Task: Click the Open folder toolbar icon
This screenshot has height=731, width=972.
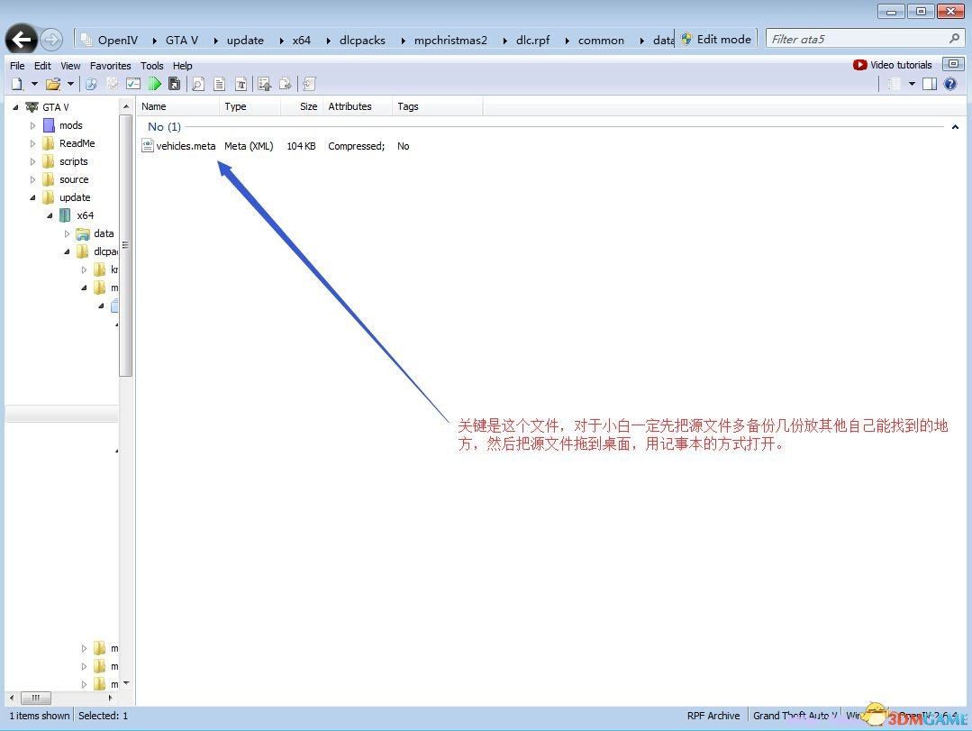Action: coord(53,84)
